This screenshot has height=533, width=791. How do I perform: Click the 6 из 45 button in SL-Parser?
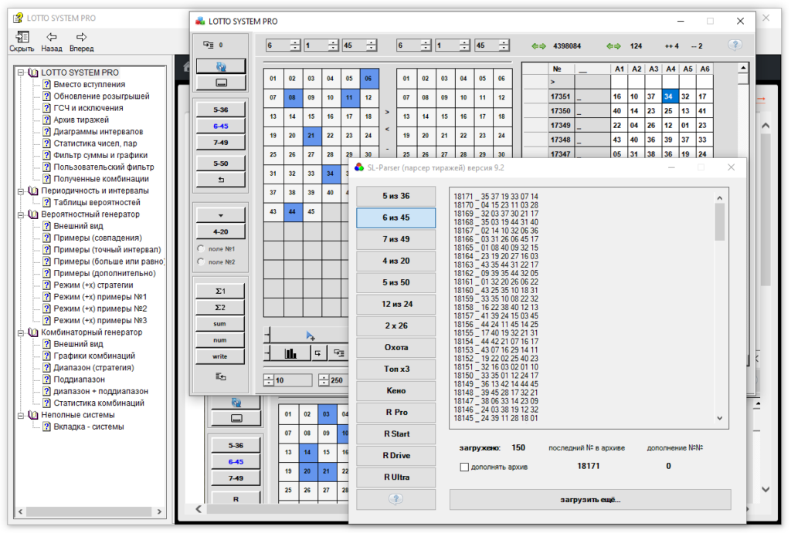tap(396, 218)
